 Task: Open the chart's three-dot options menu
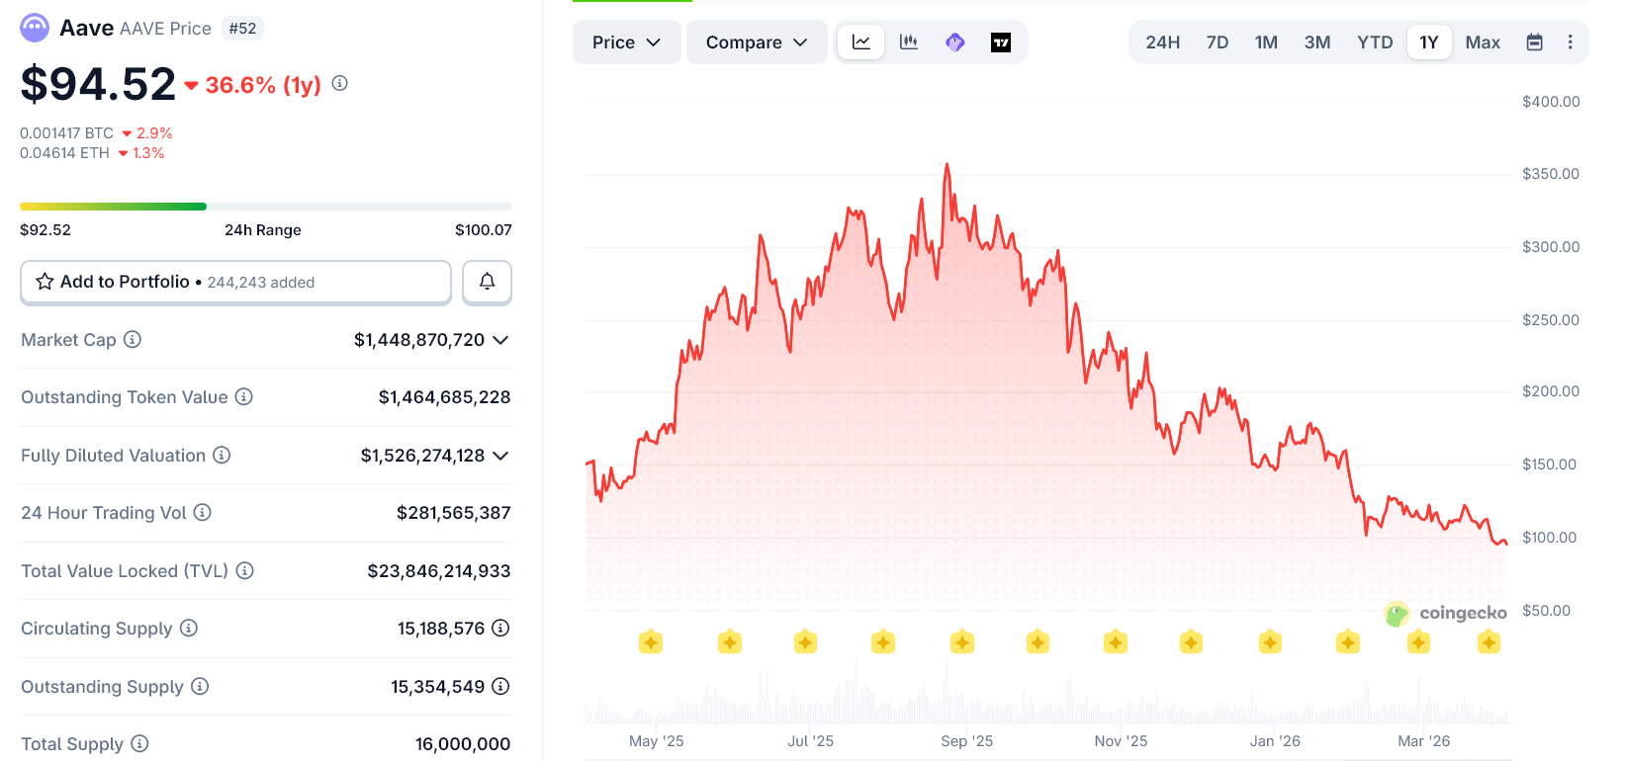(x=1570, y=42)
